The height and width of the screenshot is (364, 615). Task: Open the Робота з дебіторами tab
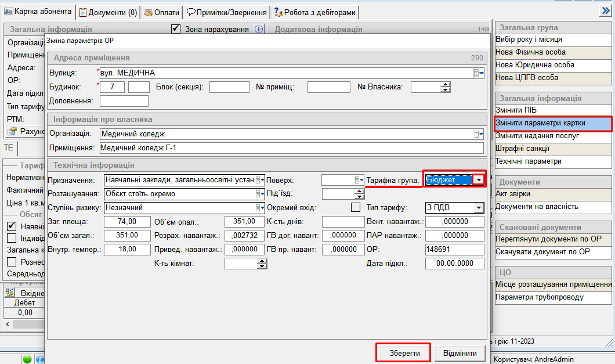[x=314, y=12]
